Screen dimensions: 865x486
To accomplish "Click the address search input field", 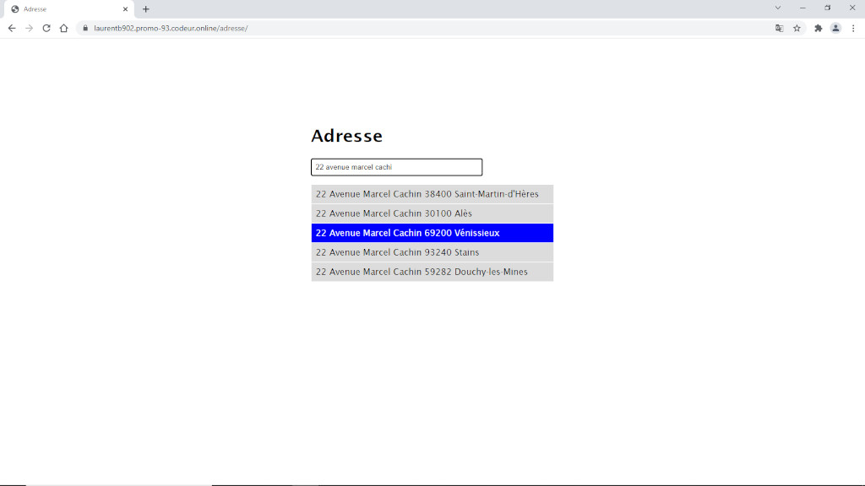I will coord(396,166).
